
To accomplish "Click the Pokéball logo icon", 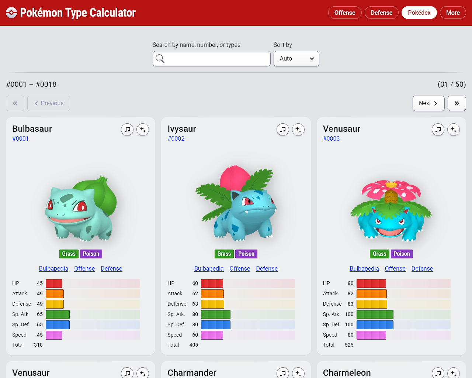I will [11, 13].
